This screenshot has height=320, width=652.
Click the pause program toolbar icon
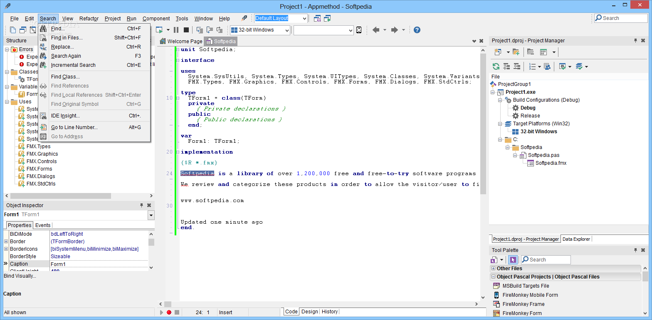[176, 30]
